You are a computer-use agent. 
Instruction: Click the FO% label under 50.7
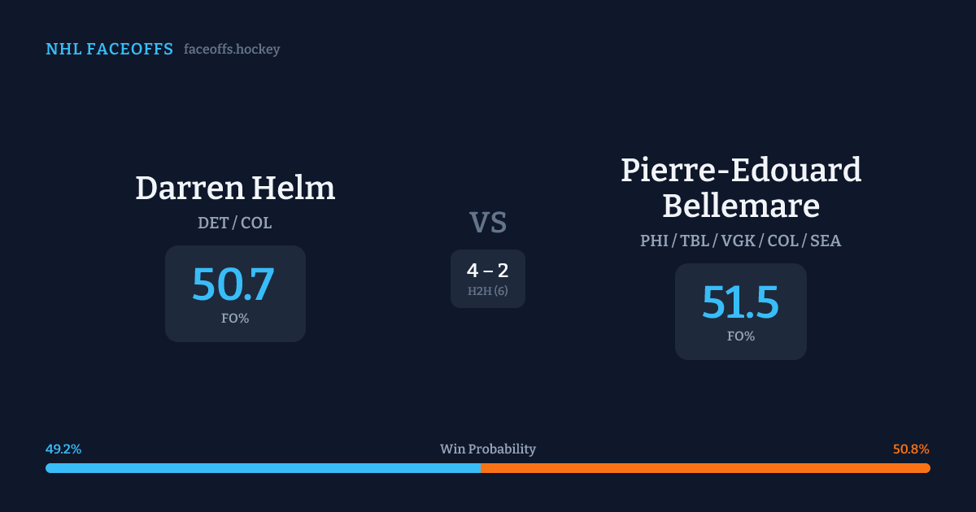[x=235, y=319]
